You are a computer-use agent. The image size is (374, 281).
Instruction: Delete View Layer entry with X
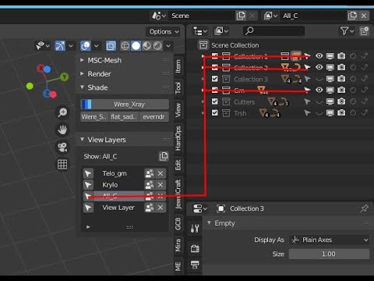click(x=161, y=208)
